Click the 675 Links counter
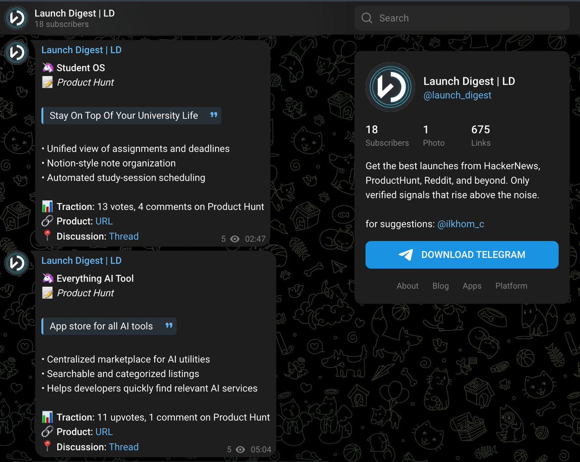This screenshot has height=462, width=580. coord(481,135)
